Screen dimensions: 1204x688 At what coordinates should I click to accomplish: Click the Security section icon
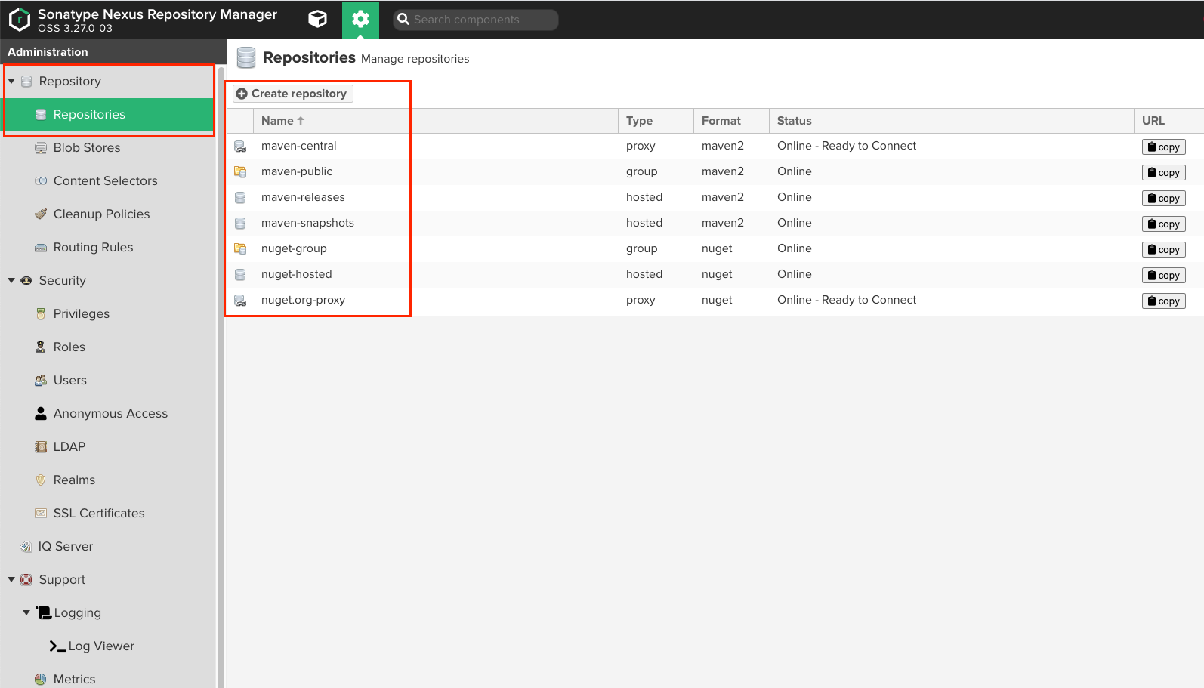click(26, 281)
